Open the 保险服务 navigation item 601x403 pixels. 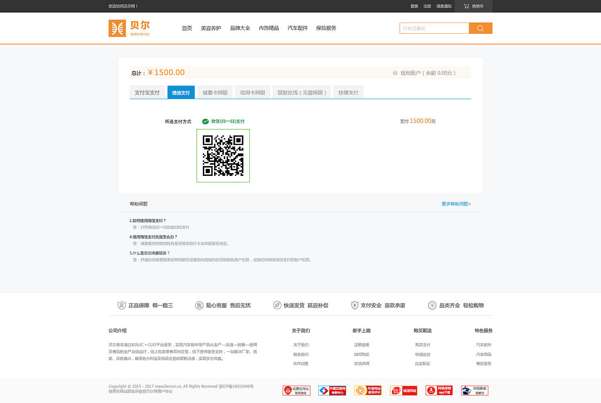coord(326,28)
